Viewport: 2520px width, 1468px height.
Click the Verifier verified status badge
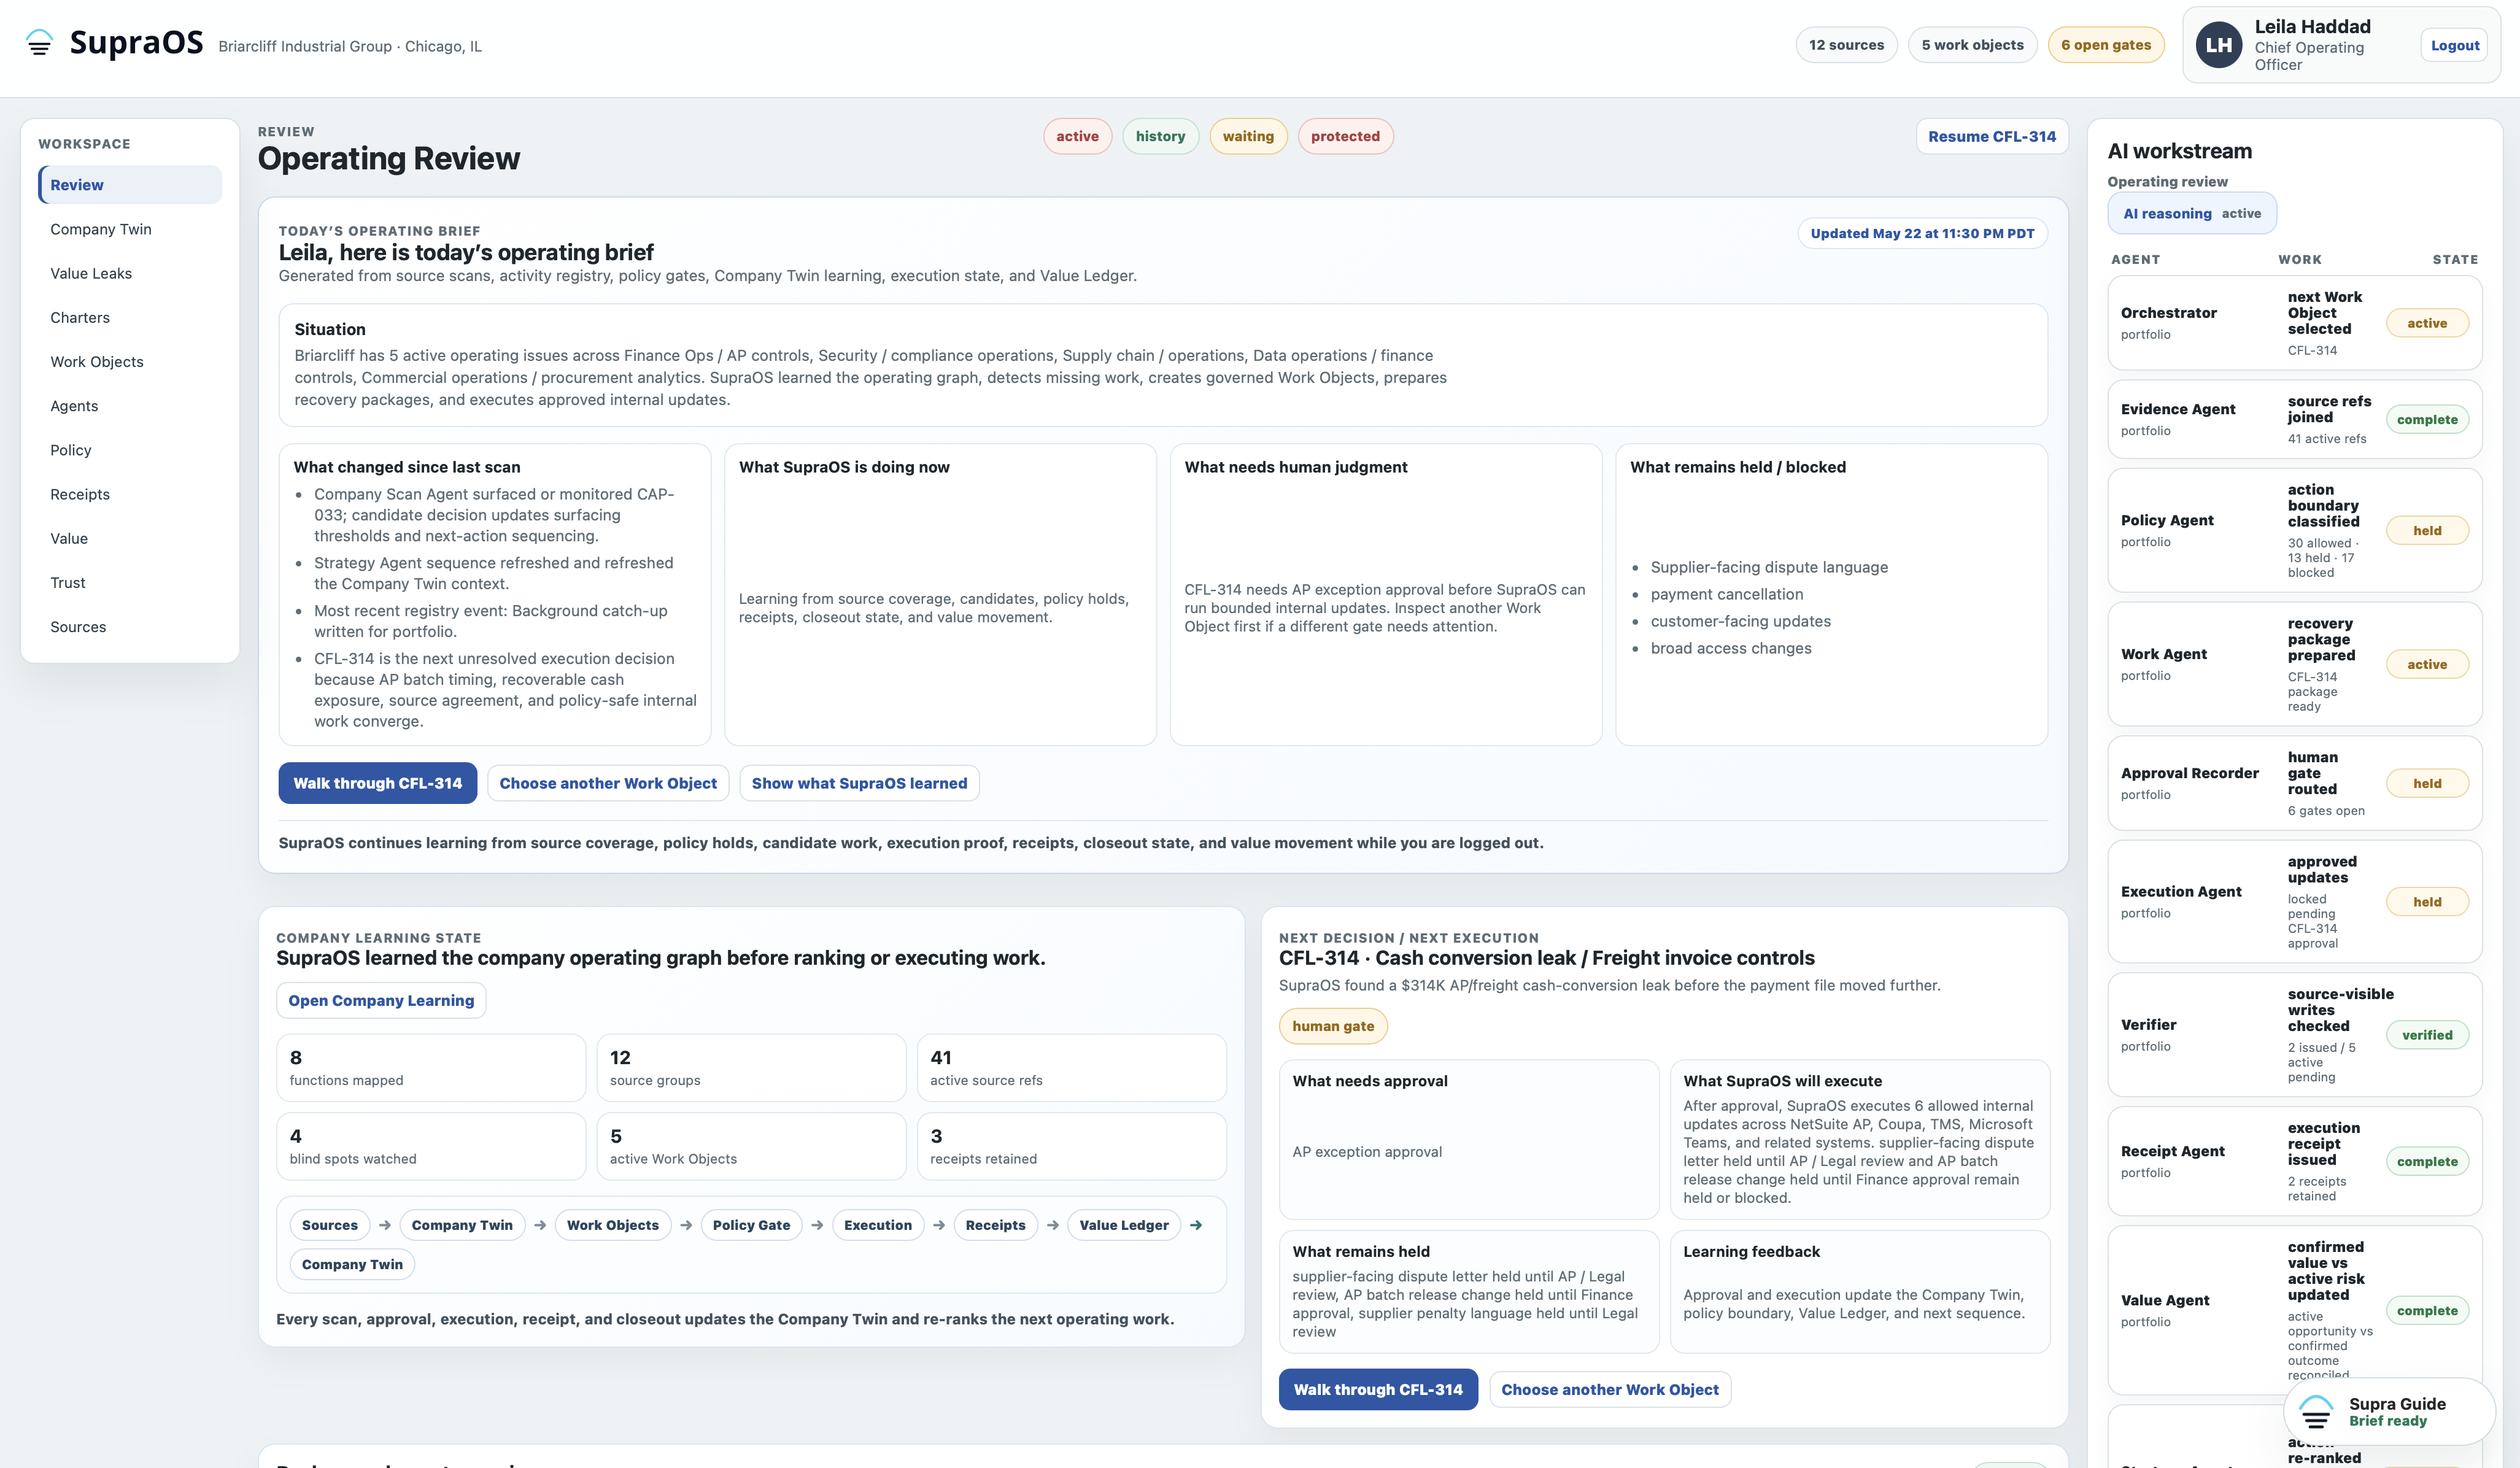pyautogui.click(x=2427, y=1035)
